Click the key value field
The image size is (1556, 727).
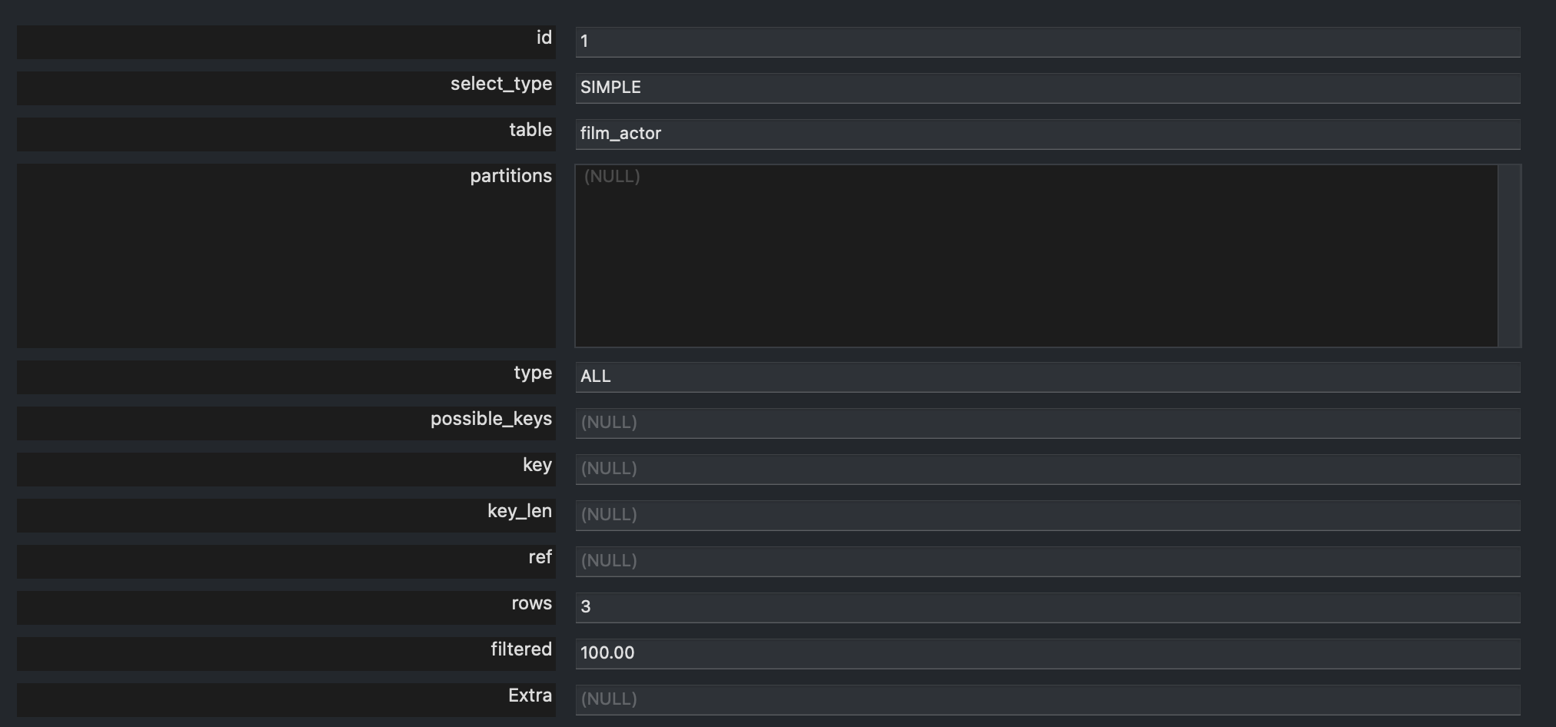pos(1047,470)
